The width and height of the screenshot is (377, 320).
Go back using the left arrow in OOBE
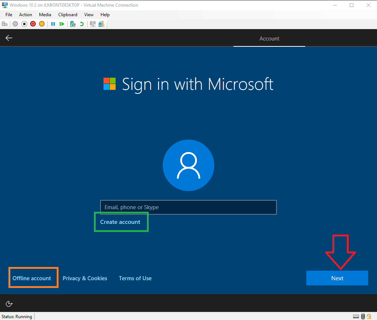click(9, 38)
